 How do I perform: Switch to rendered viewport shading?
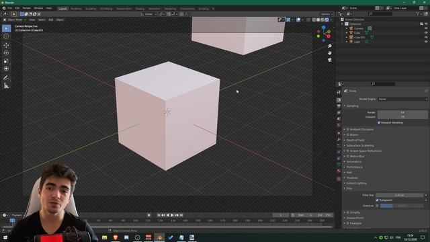coord(327,19)
